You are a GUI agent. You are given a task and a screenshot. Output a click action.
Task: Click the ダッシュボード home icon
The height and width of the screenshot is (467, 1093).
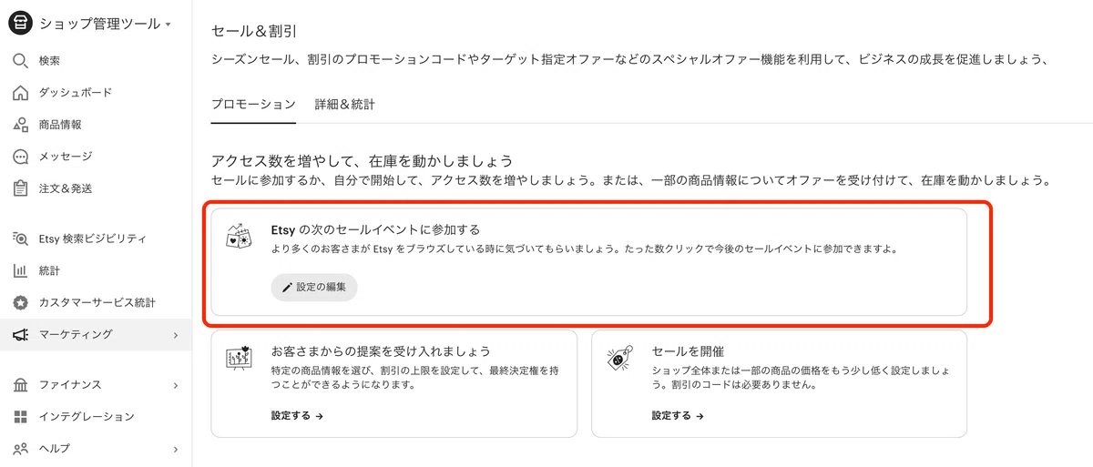21,93
